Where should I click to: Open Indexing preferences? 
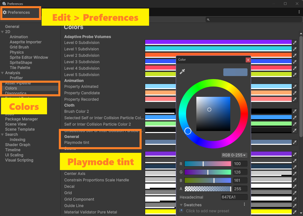coord(17,139)
